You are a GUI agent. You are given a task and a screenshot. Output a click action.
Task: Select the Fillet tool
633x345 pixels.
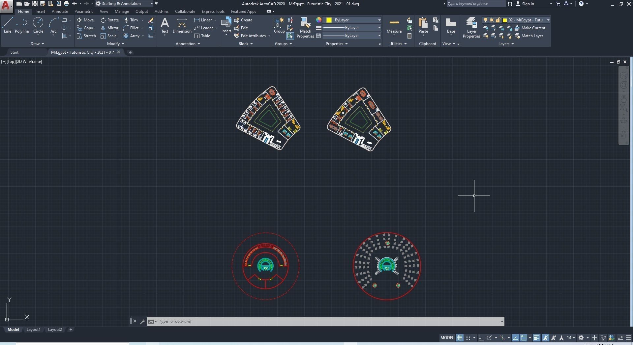[x=131, y=28]
